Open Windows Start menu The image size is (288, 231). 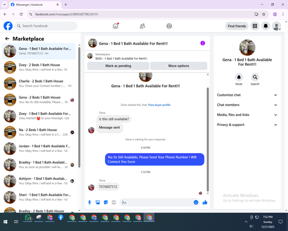5,222
